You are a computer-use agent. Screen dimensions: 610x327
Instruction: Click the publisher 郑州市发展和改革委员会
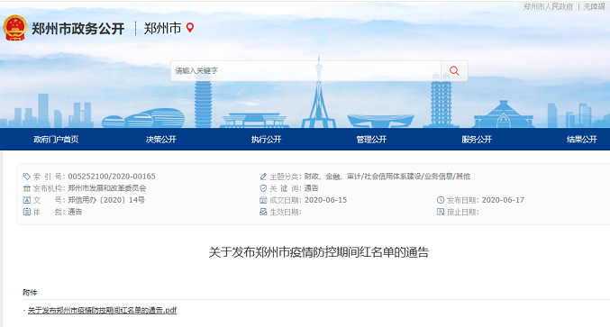(107, 188)
